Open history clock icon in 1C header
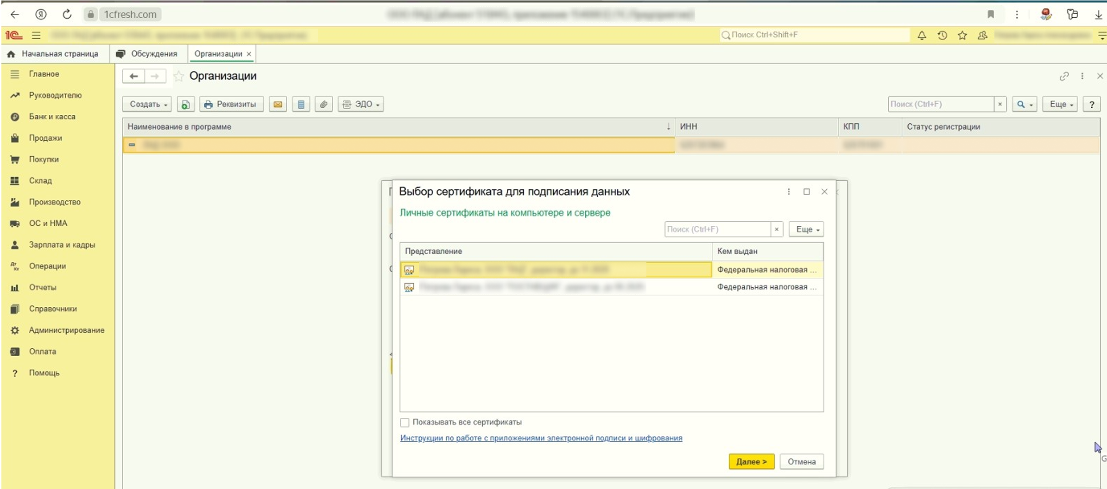 click(x=942, y=35)
